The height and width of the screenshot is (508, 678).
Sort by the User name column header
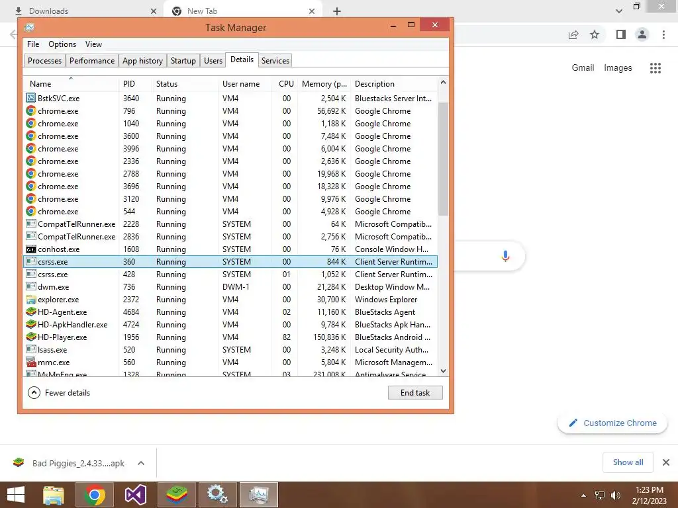pyautogui.click(x=245, y=84)
